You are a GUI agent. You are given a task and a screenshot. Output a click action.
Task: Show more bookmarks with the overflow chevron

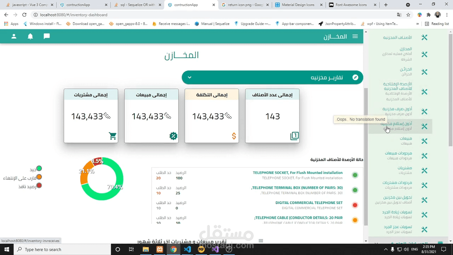coord(418,24)
